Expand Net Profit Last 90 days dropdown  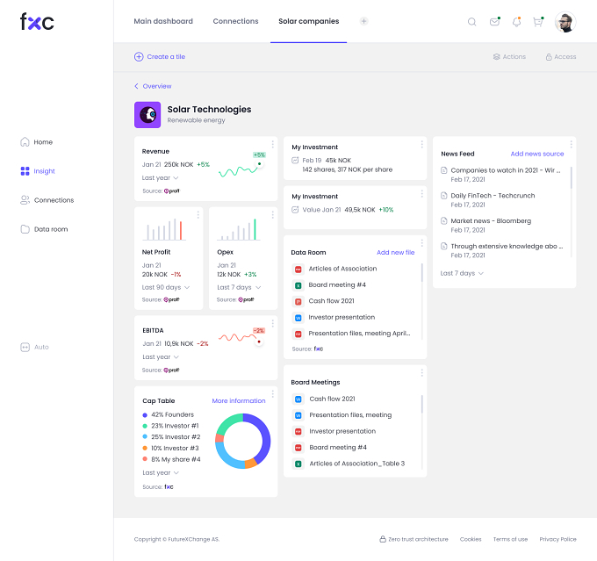[166, 287]
